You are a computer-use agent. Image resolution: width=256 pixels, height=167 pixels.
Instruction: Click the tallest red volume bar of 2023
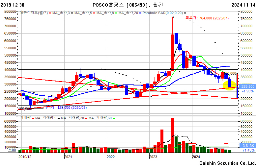coord(173,135)
